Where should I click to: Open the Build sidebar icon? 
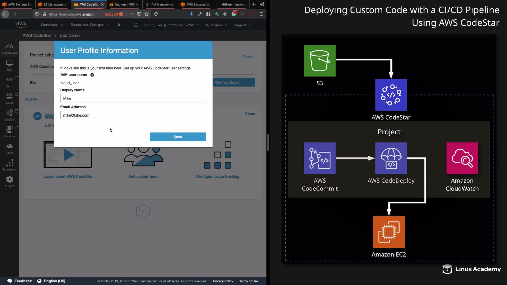click(10, 98)
